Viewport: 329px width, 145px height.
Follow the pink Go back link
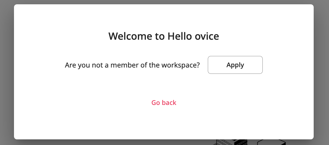coord(164,103)
